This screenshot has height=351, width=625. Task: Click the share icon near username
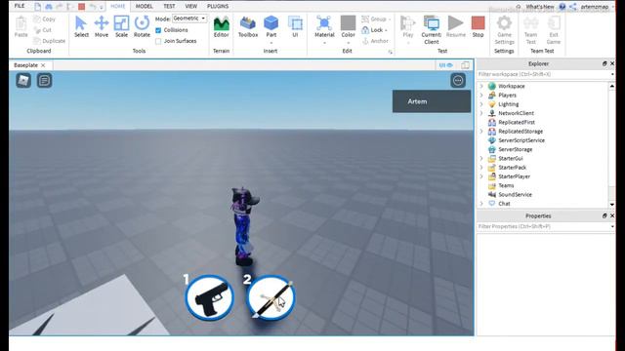572,7
